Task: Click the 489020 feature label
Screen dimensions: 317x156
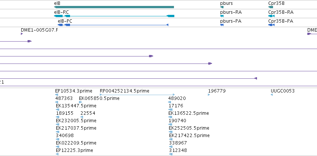Action: click(x=177, y=98)
